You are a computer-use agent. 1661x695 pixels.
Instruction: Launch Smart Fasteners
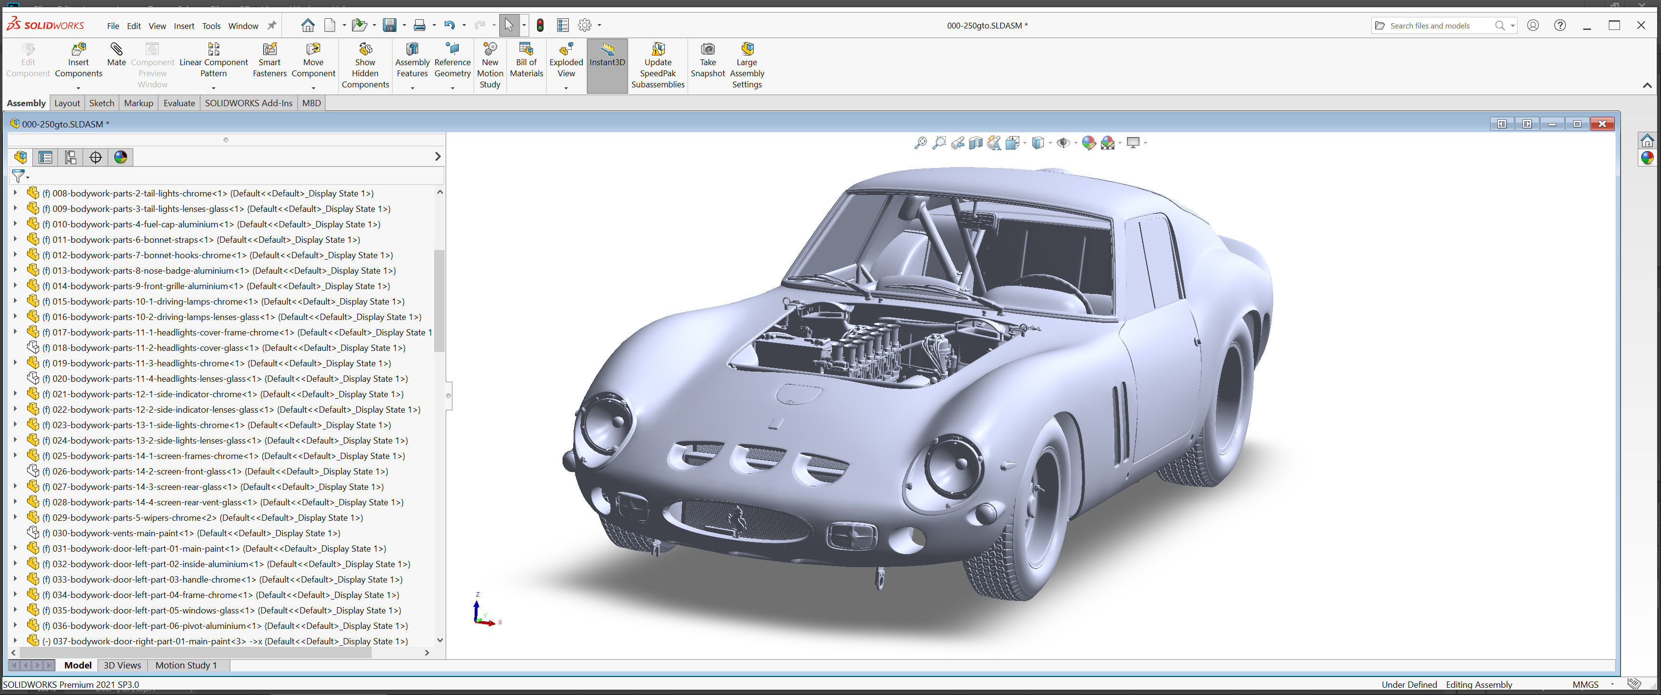[269, 61]
